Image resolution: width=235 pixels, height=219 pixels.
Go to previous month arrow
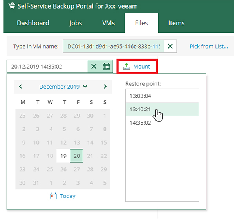click(20, 87)
